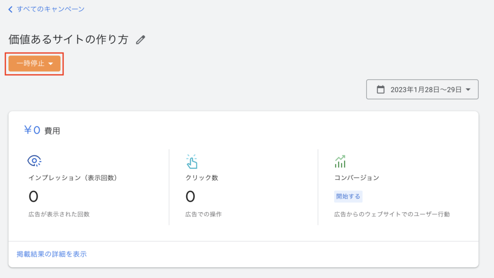Go back to すべてのキャンペーン
The image size is (494, 278).
coord(50,9)
